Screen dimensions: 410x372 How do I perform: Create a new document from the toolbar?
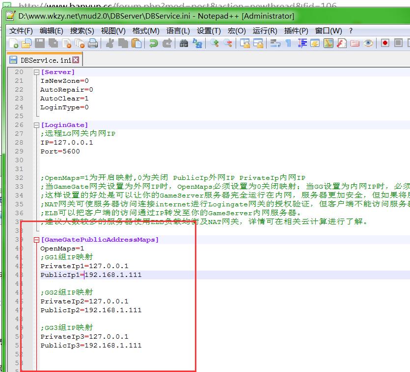(14, 44)
